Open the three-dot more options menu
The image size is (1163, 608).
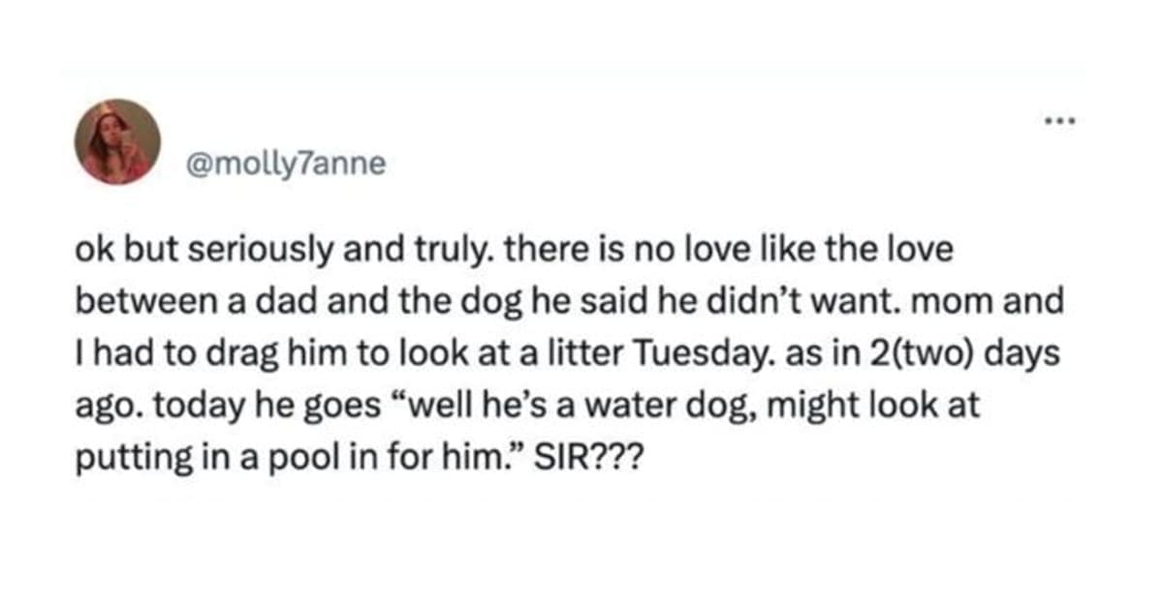1063,124
